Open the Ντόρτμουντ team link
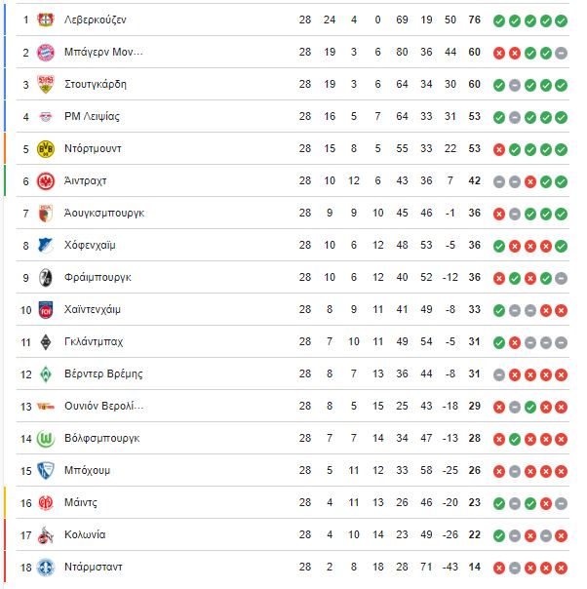The image size is (587, 589). coord(93,149)
